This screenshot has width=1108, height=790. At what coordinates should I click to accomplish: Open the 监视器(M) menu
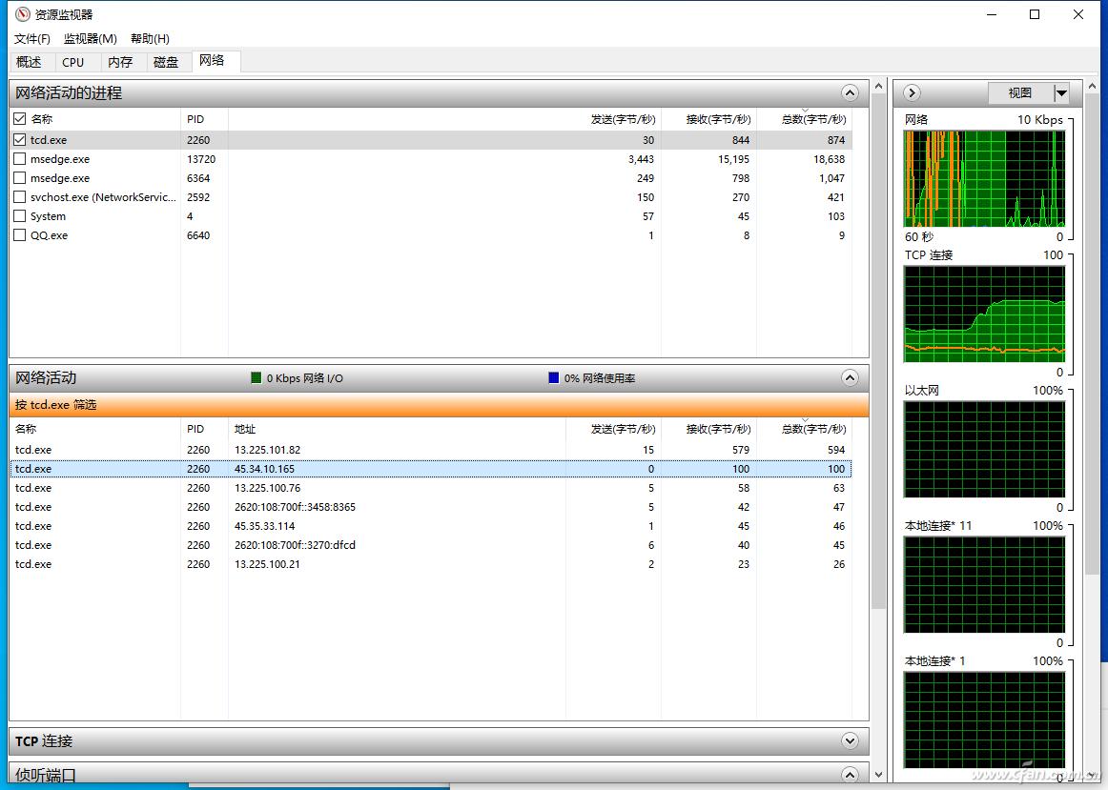tap(90, 38)
